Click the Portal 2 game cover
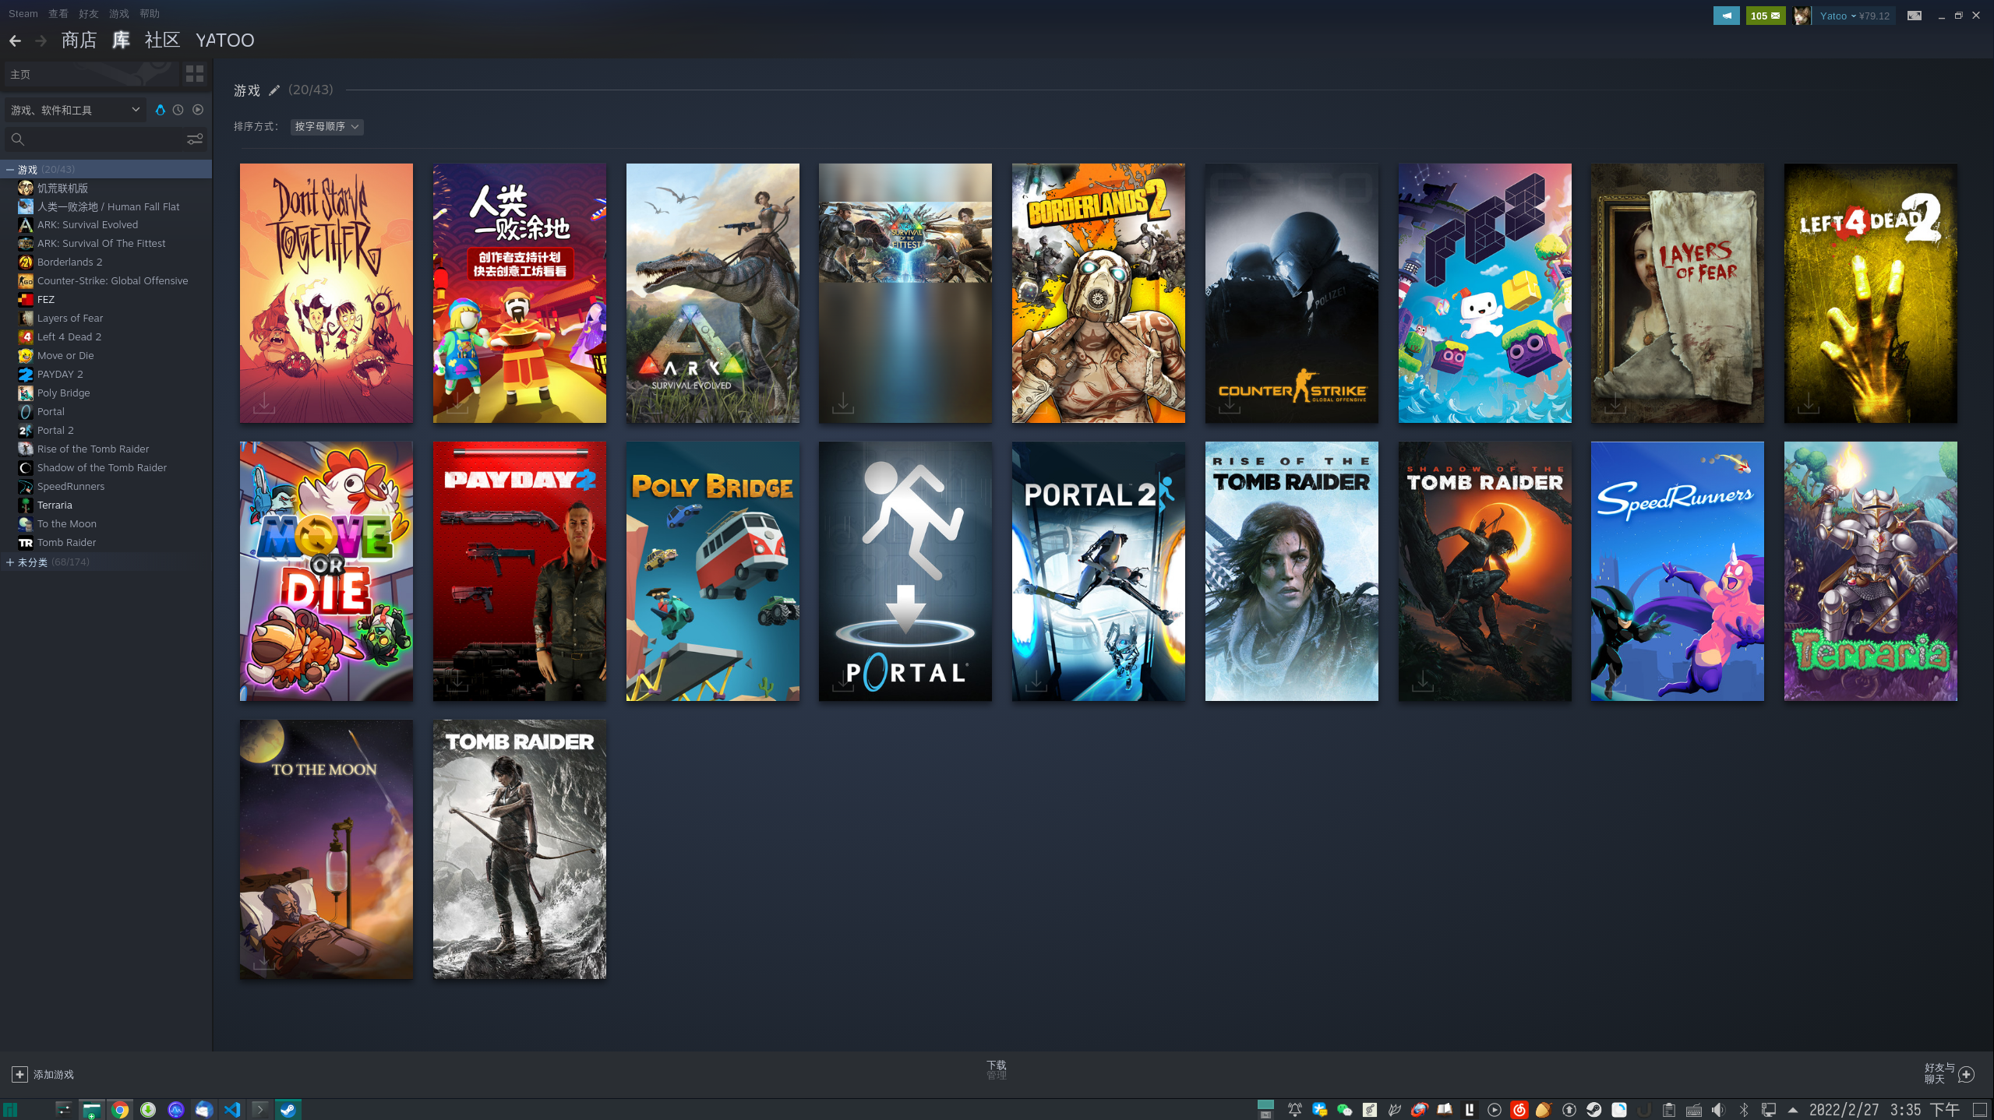 point(1098,571)
